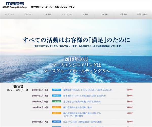Click 決算情報 tag on 05月17日 row

click(x=56, y=122)
